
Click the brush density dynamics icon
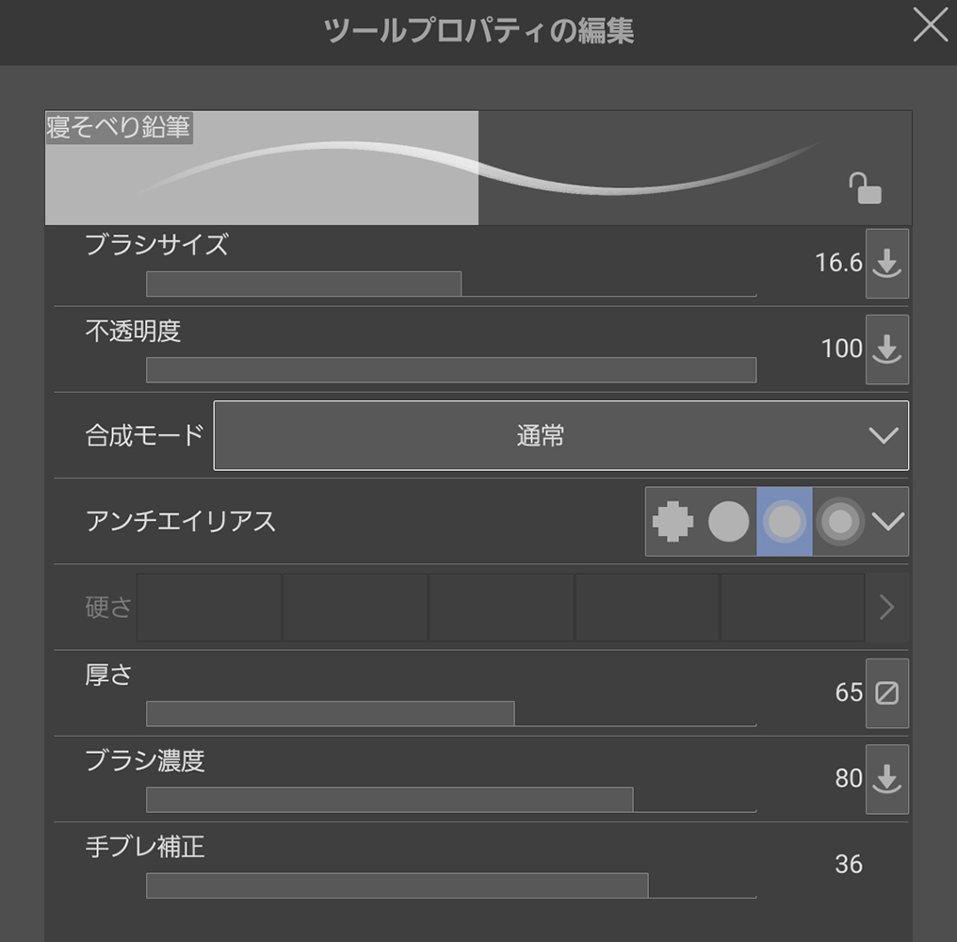886,779
